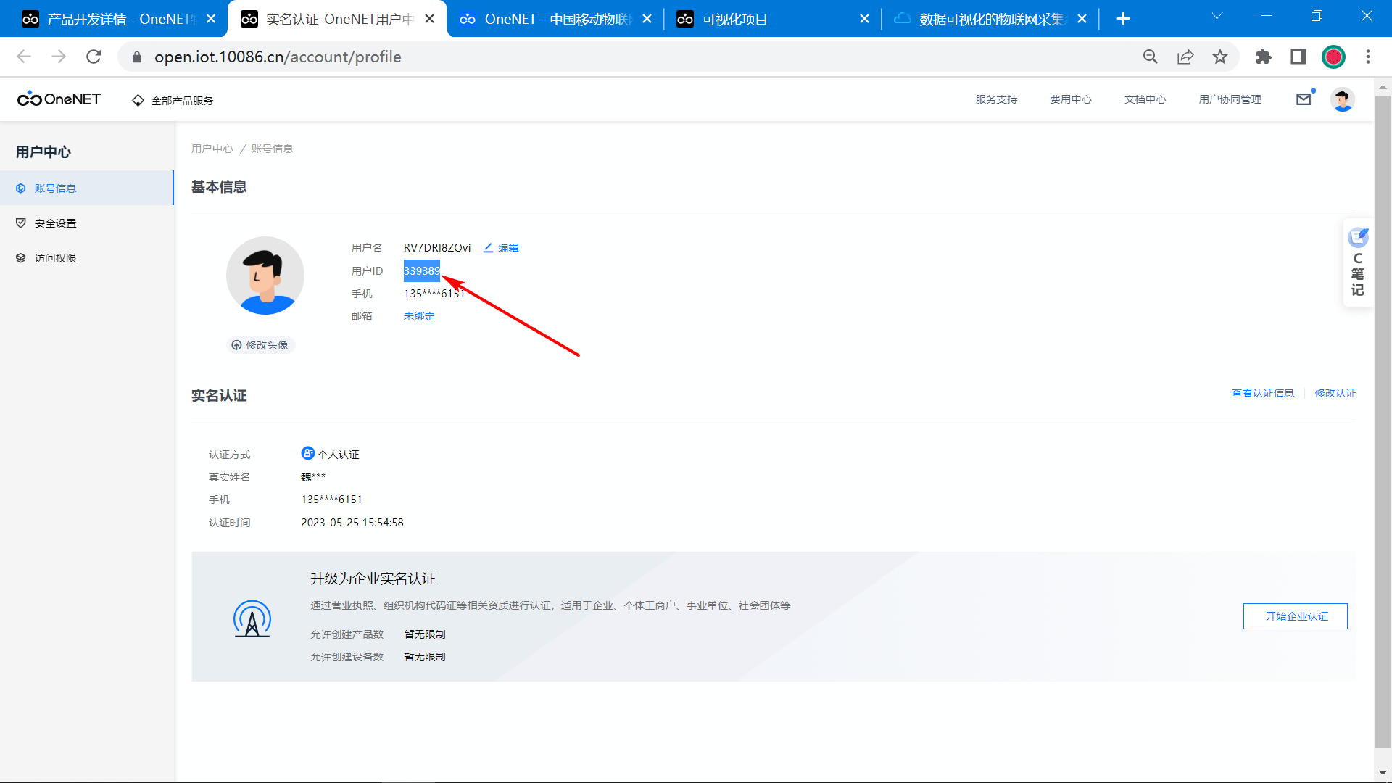Click the 修改头像 button
The width and height of the screenshot is (1392, 783).
[260, 345]
